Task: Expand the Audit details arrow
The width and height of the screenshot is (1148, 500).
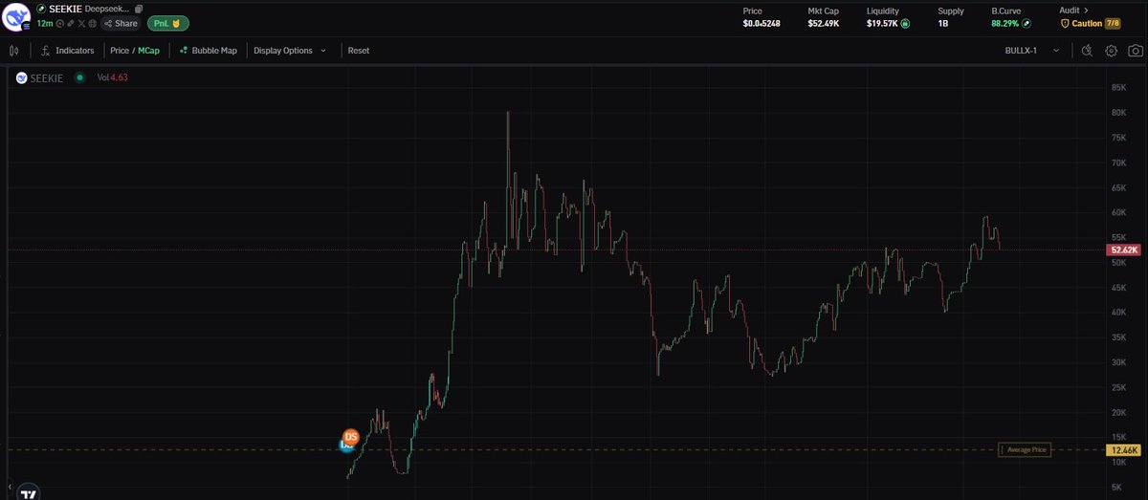Action: 1087,11
